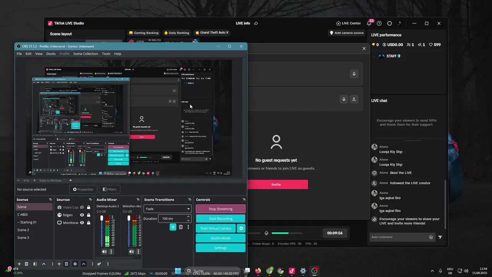
Task: Open advanced audio properties gears icon
Action: click(x=99, y=264)
